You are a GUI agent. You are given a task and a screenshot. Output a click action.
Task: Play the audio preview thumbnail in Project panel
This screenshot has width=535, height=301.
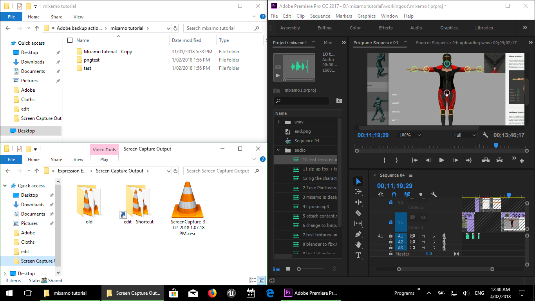278,75
